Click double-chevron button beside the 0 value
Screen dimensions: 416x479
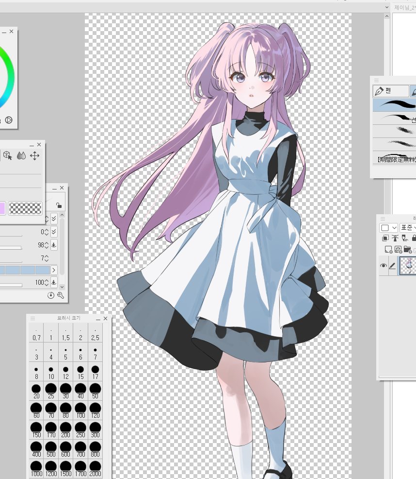(x=54, y=232)
